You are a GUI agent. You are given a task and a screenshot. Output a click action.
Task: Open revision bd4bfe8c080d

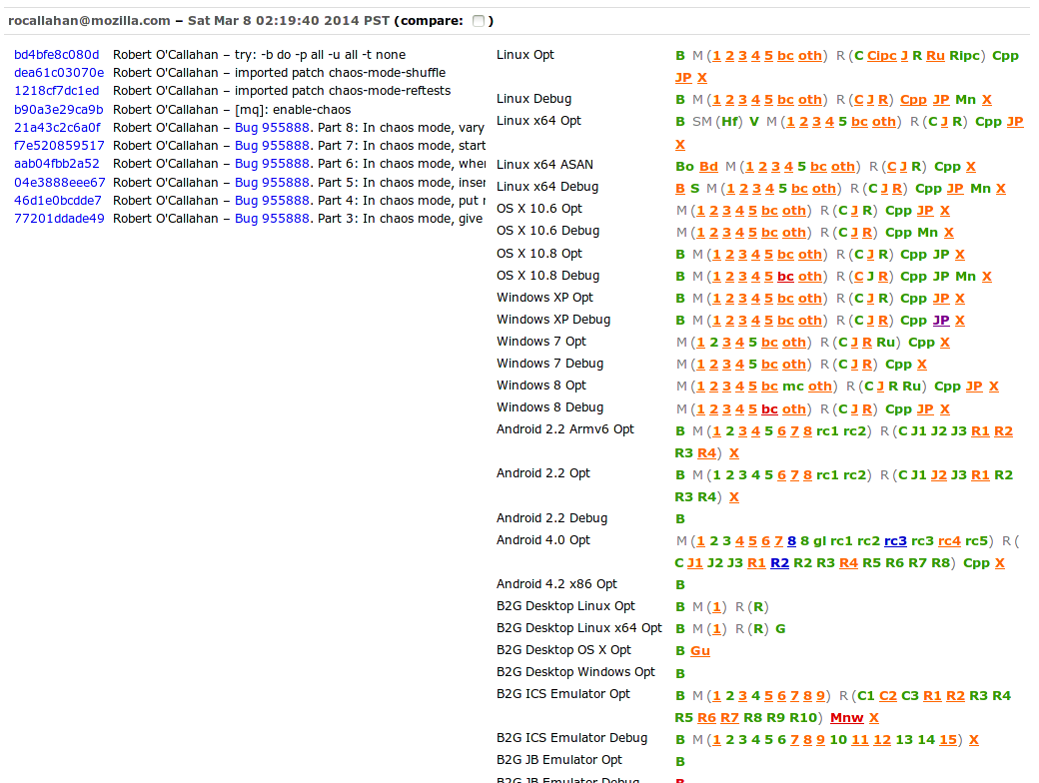(x=56, y=55)
